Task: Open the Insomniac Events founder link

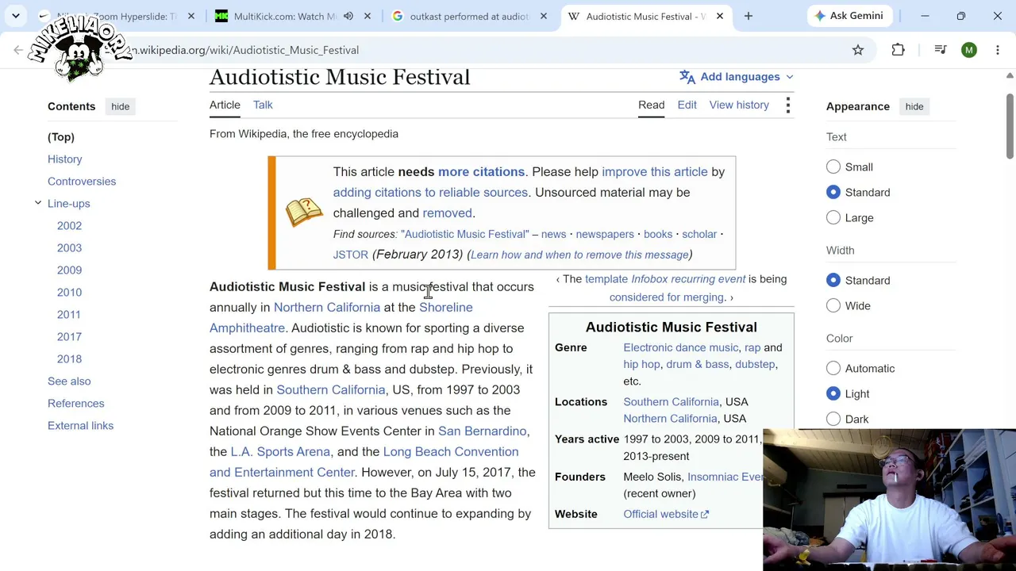Action: tap(725, 477)
